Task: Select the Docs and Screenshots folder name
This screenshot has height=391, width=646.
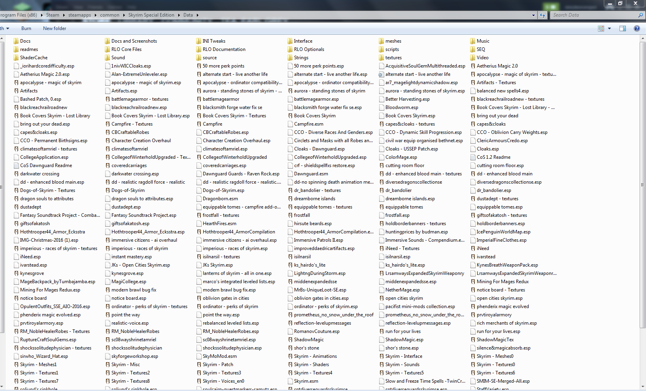Action: (134, 41)
